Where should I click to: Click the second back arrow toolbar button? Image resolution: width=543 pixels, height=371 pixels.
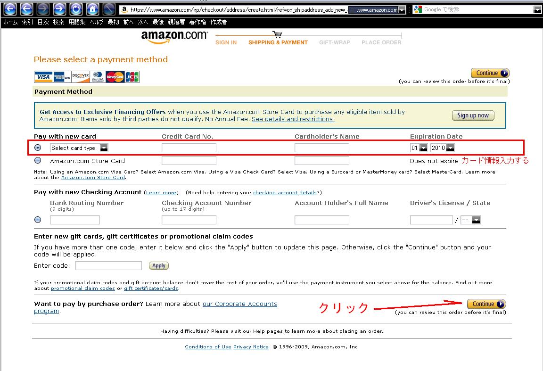pos(27,9)
